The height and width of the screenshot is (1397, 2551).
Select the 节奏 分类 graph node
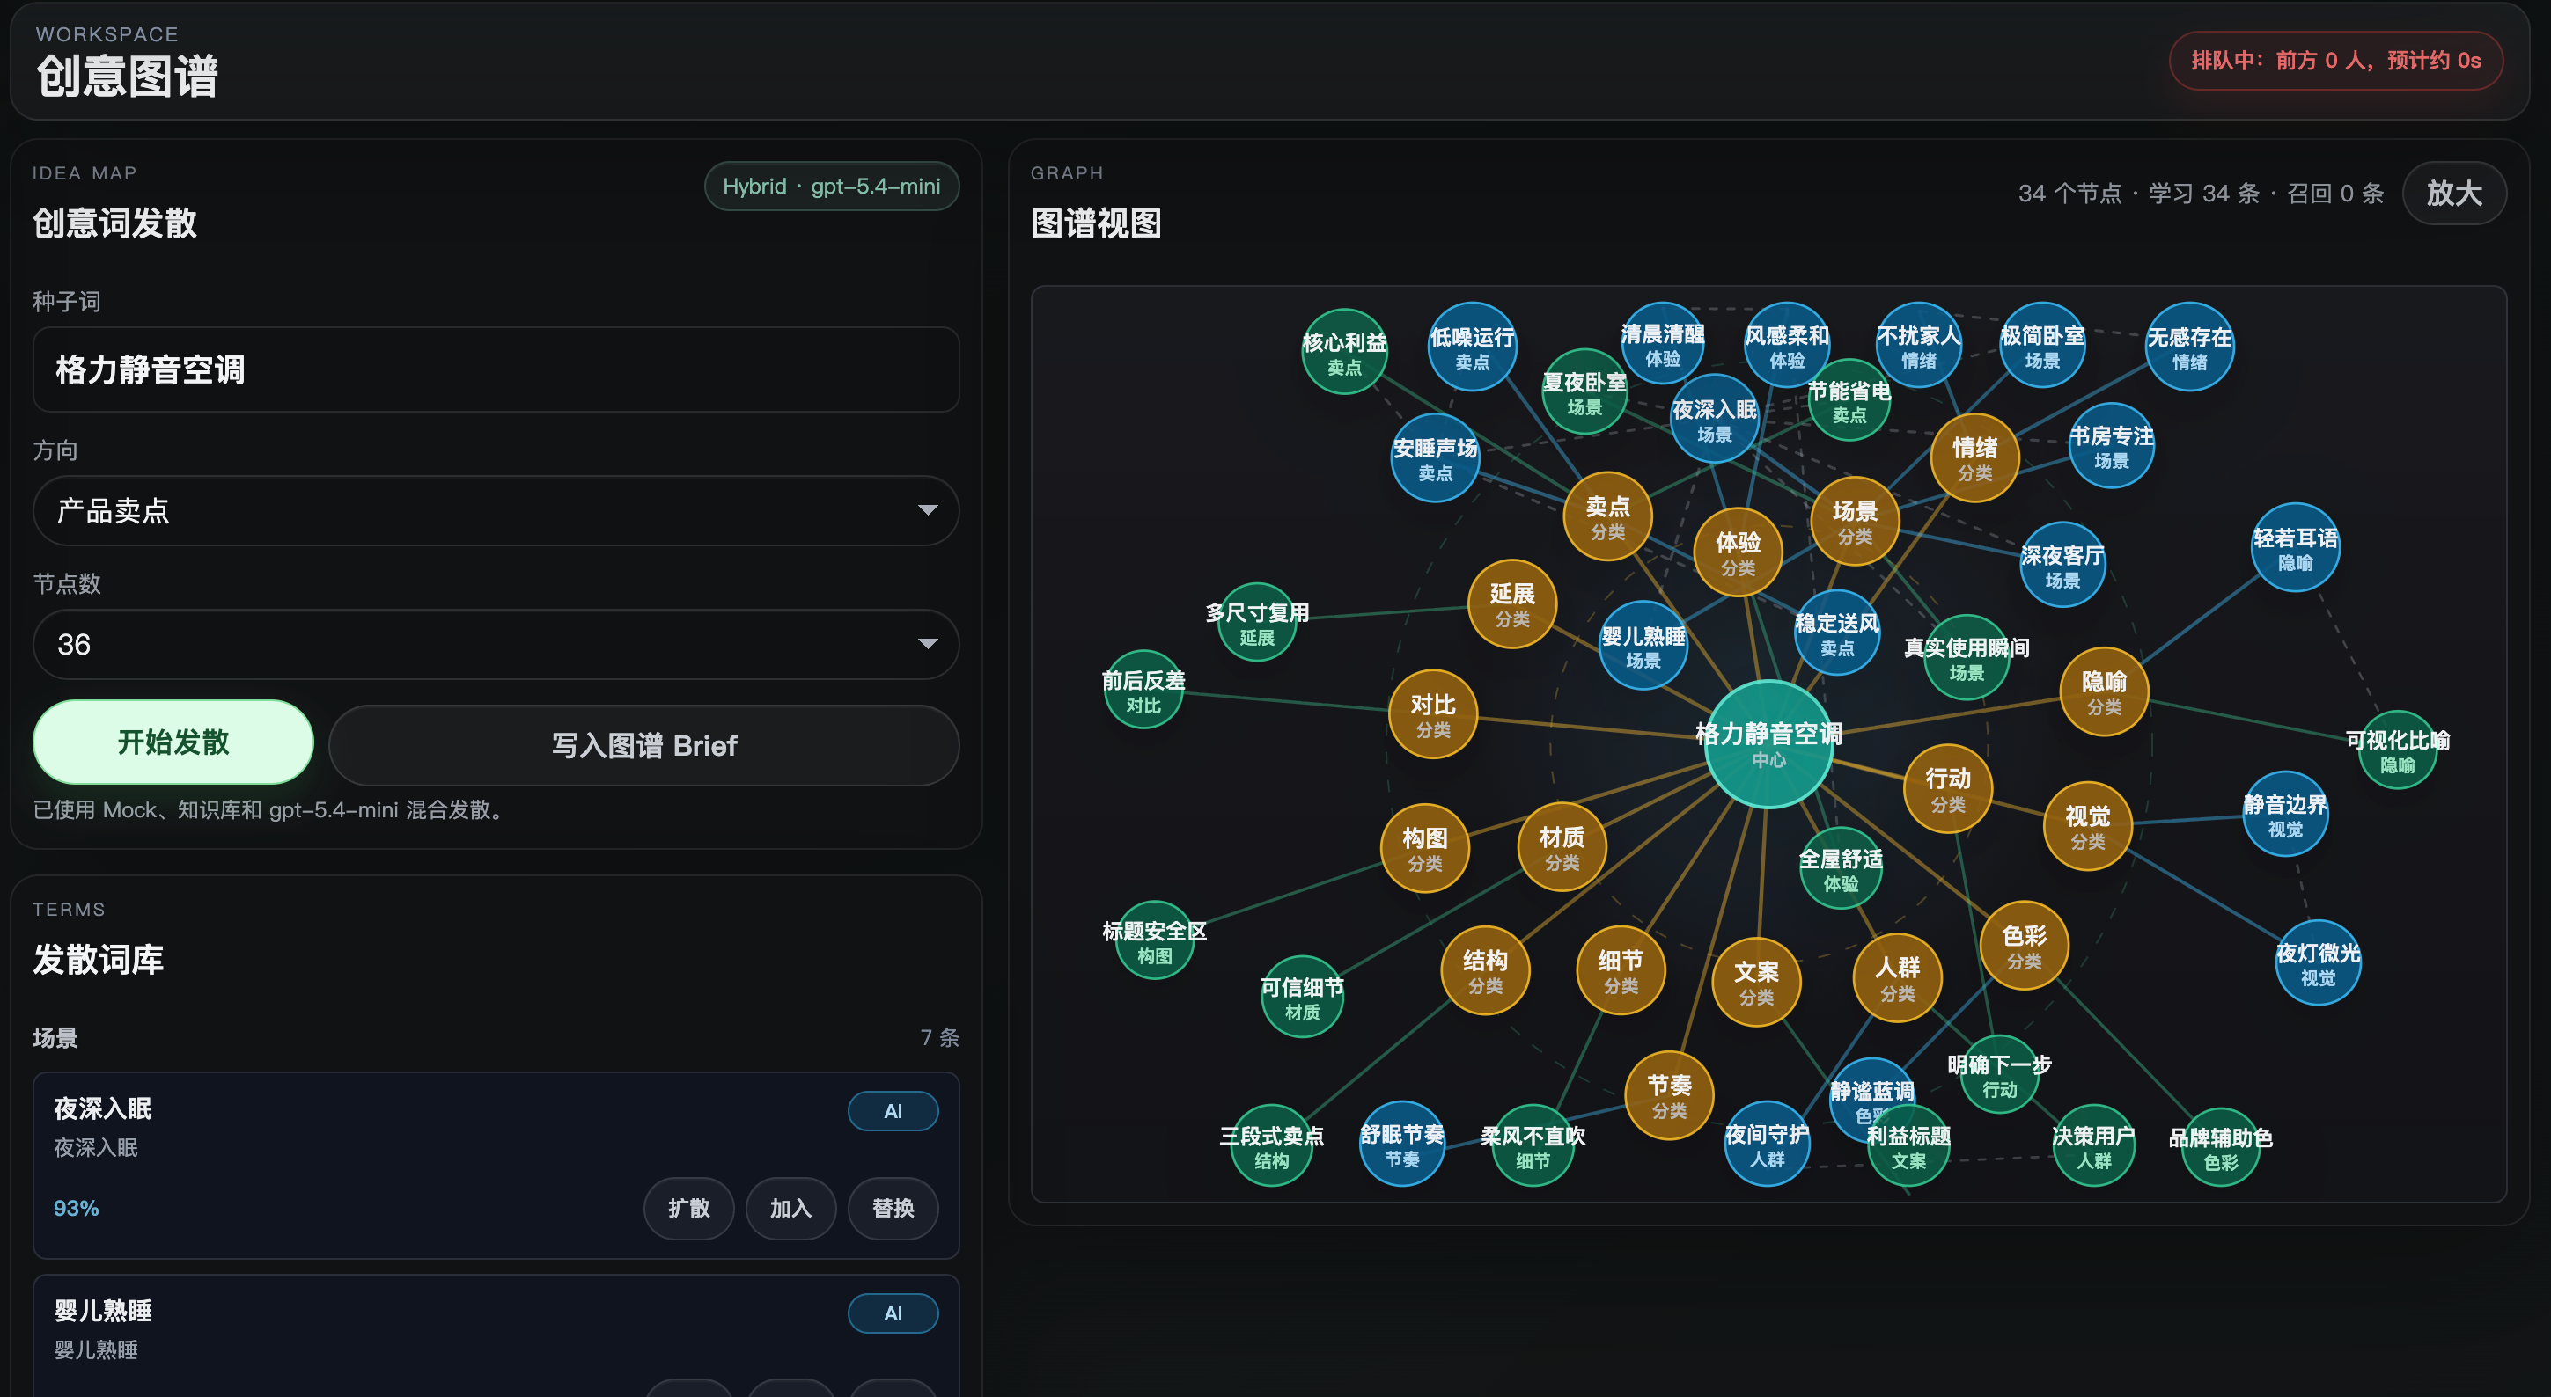[x=1670, y=1095]
